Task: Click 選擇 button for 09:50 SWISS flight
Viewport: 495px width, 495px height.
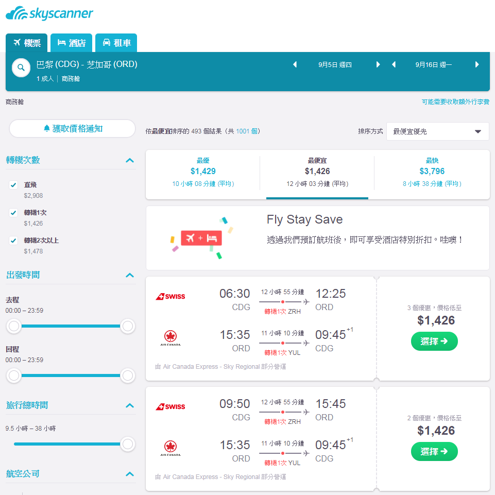Action: tap(434, 451)
